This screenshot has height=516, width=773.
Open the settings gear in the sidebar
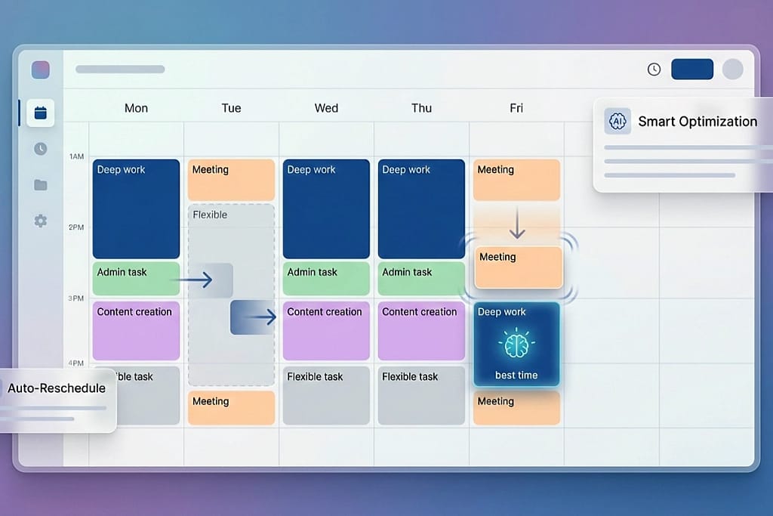[40, 221]
